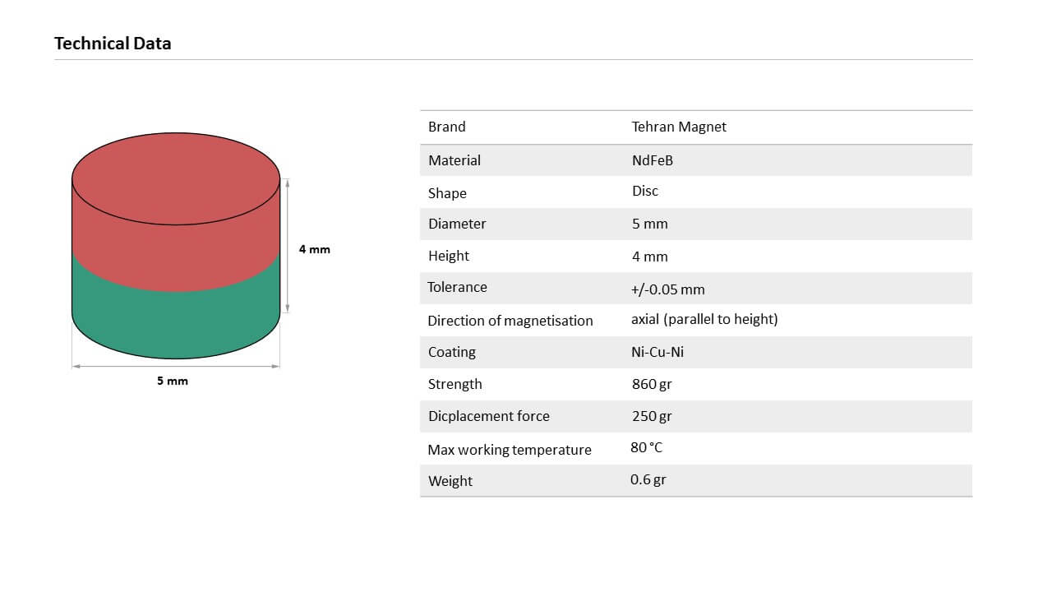Viewport: 1052px width, 592px height.
Task: Select the Dicplacement force label
Action: pos(488,416)
